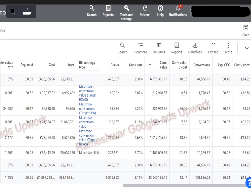Open the Help question mark menu

[160, 11]
